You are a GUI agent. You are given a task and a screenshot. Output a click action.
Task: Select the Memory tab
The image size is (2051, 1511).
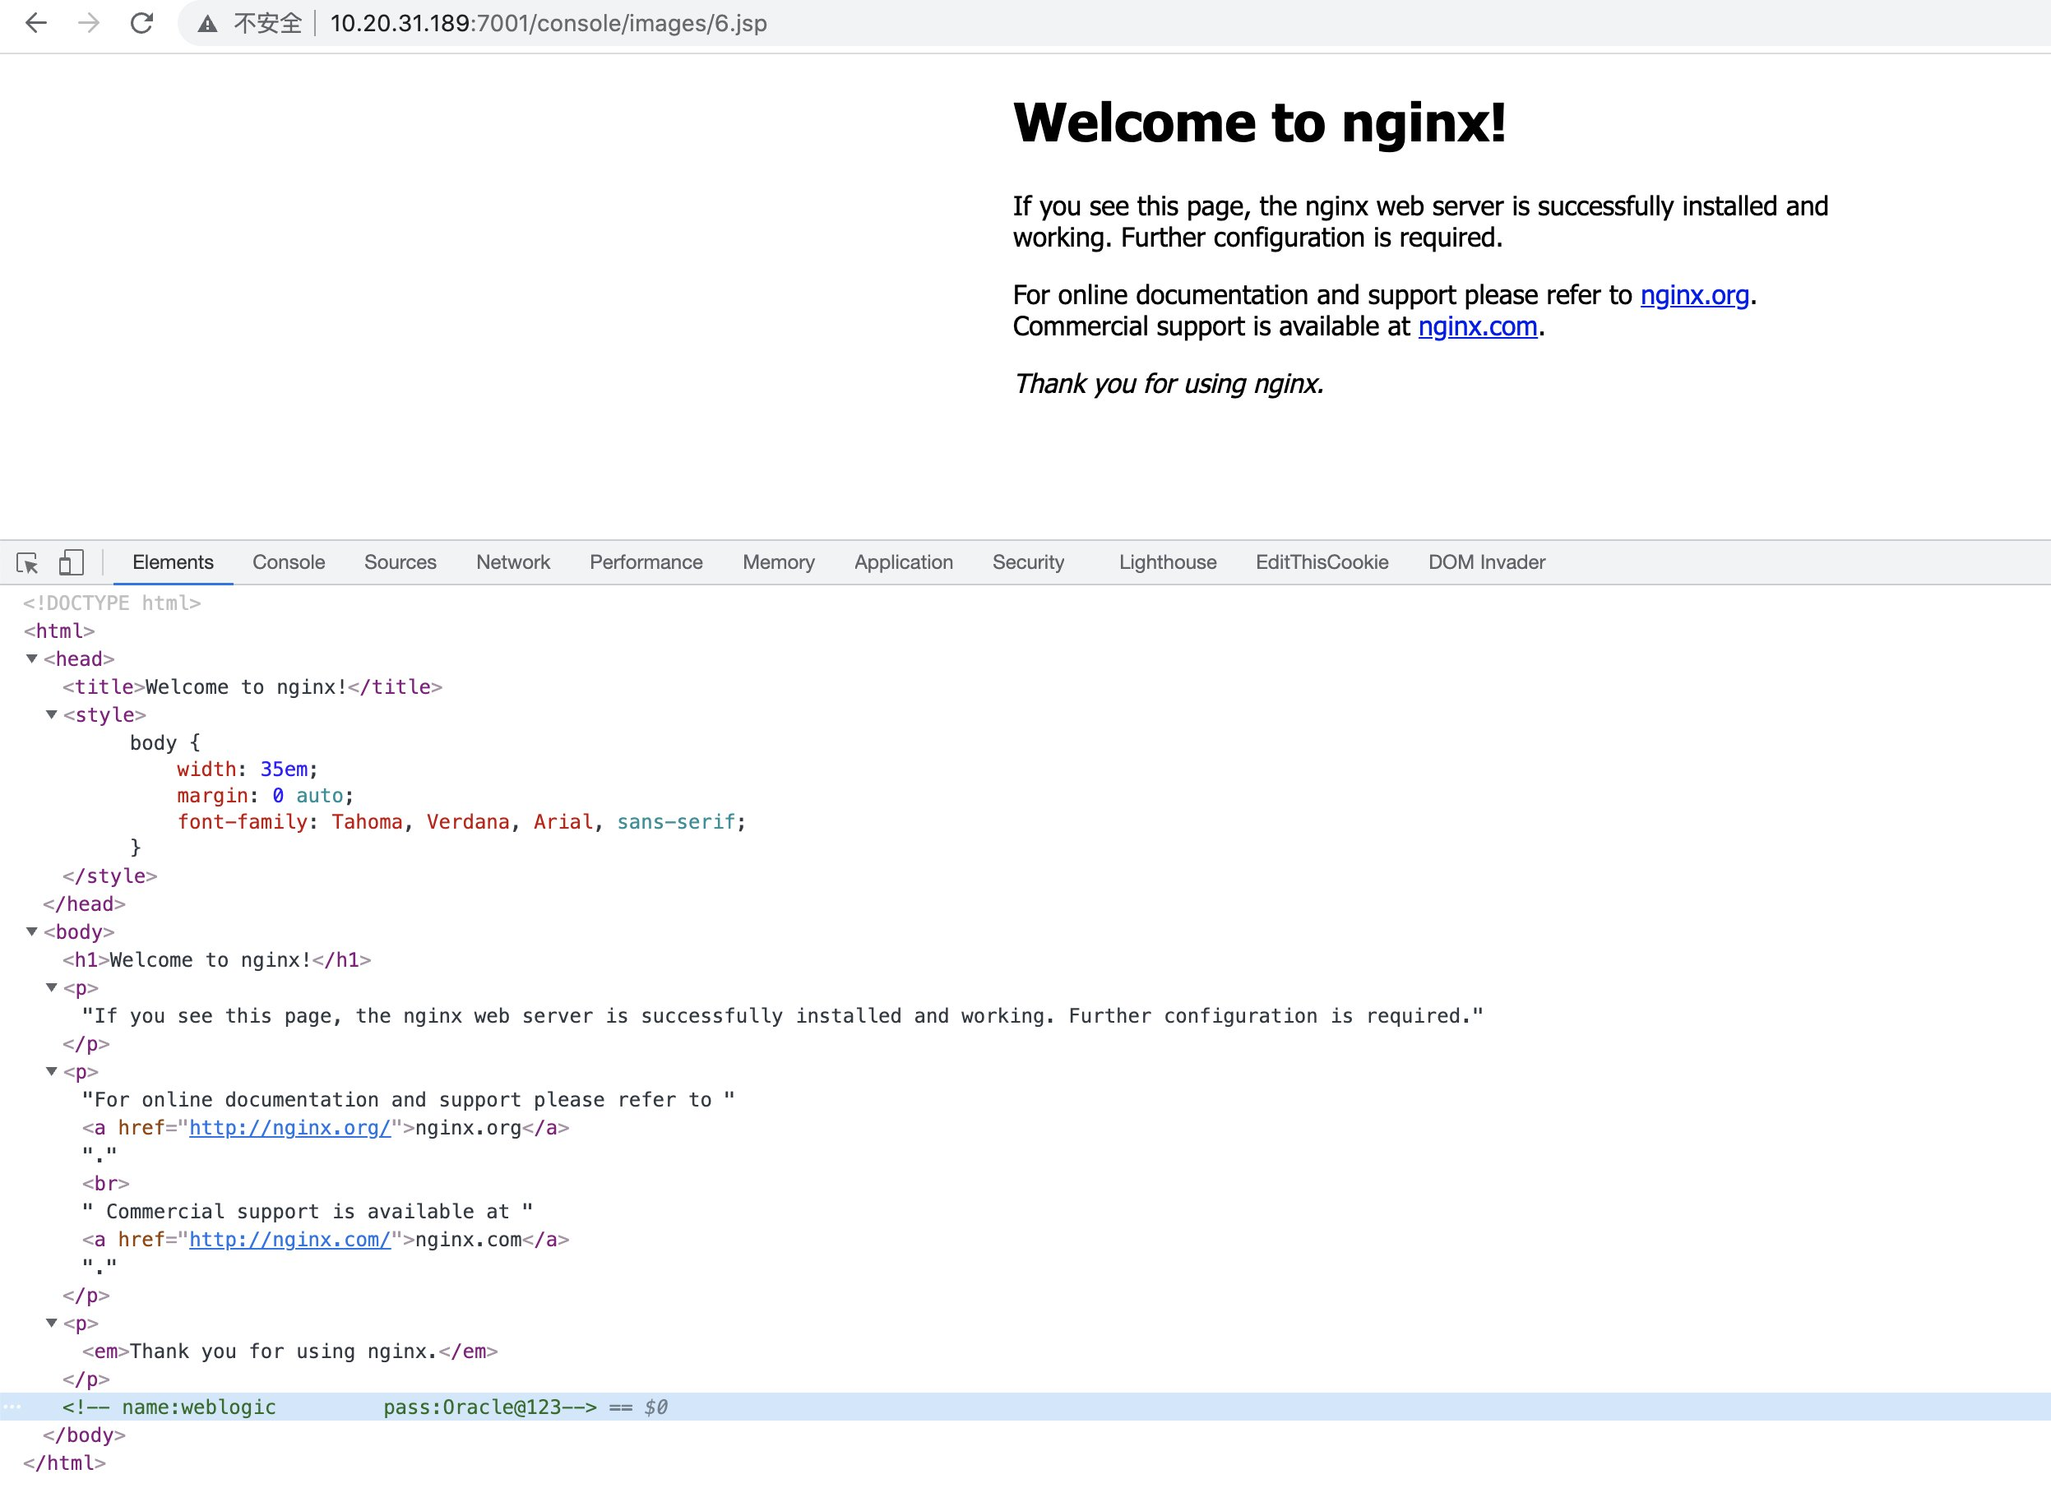pyautogui.click(x=779, y=562)
